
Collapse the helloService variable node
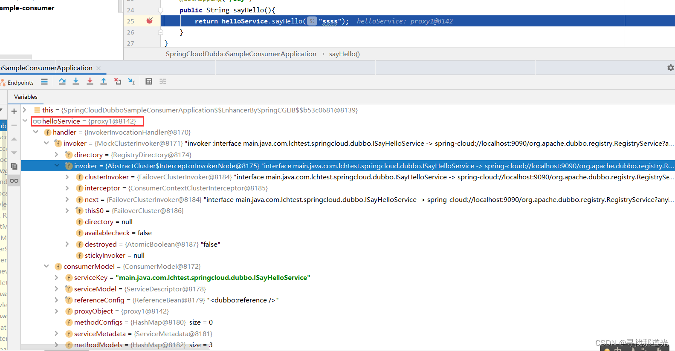point(25,121)
